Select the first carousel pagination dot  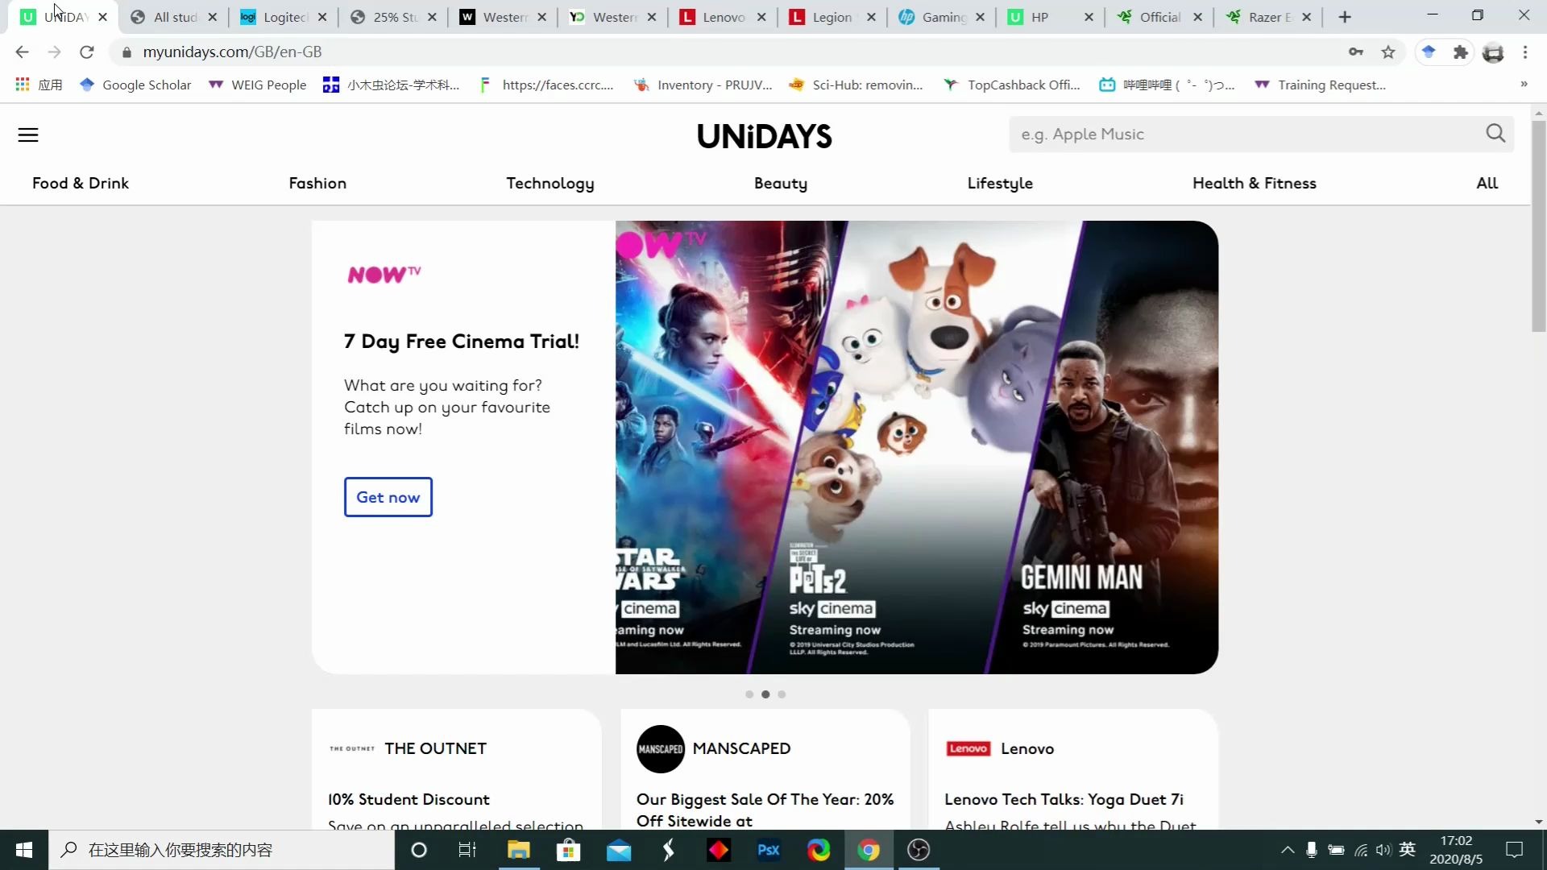(750, 694)
